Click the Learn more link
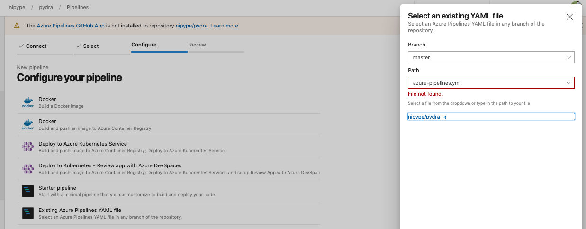The image size is (586, 229). click(224, 26)
